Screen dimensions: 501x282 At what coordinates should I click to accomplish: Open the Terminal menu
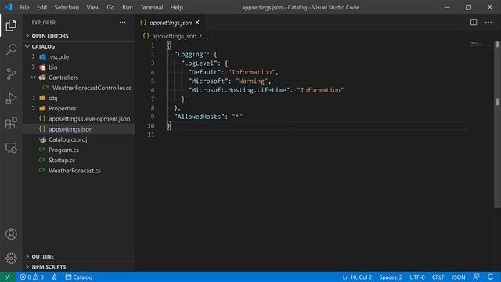tap(151, 7)
